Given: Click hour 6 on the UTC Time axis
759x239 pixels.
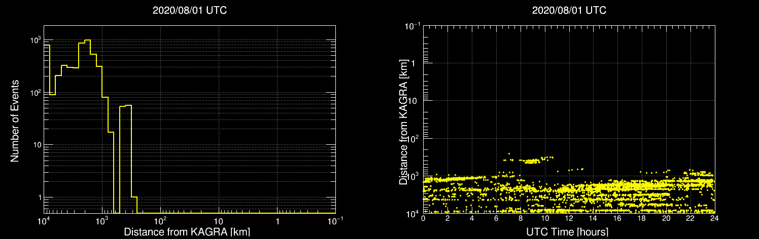Looking at the screenshot, I should coord(496,219).
